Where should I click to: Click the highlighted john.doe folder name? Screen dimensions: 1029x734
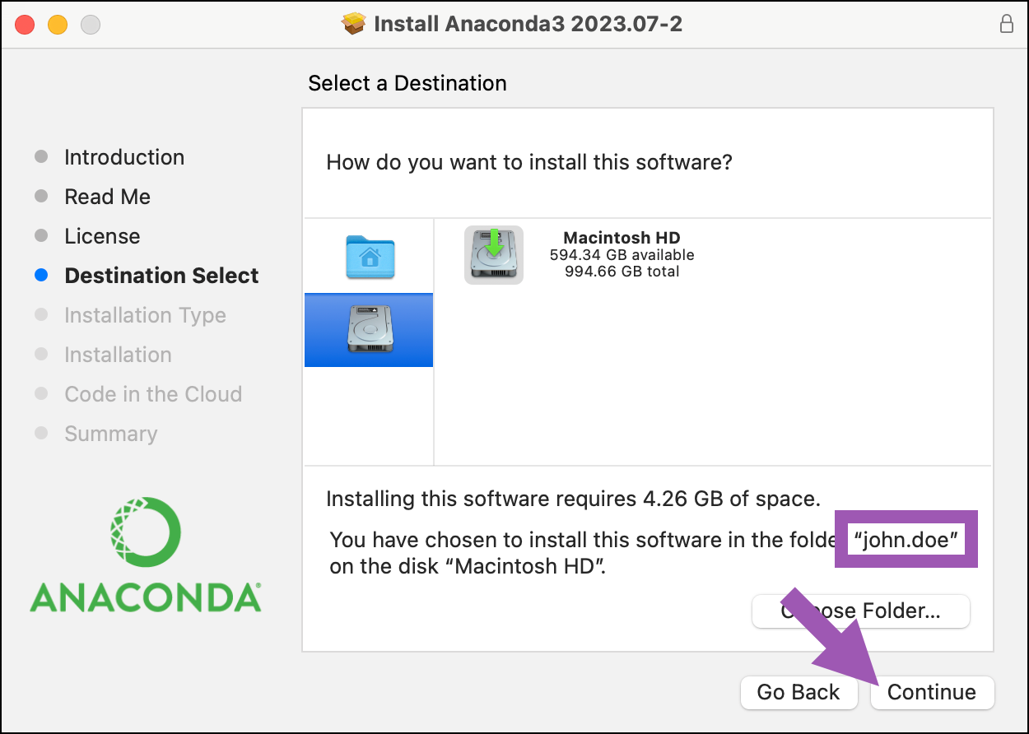(906, 539)
